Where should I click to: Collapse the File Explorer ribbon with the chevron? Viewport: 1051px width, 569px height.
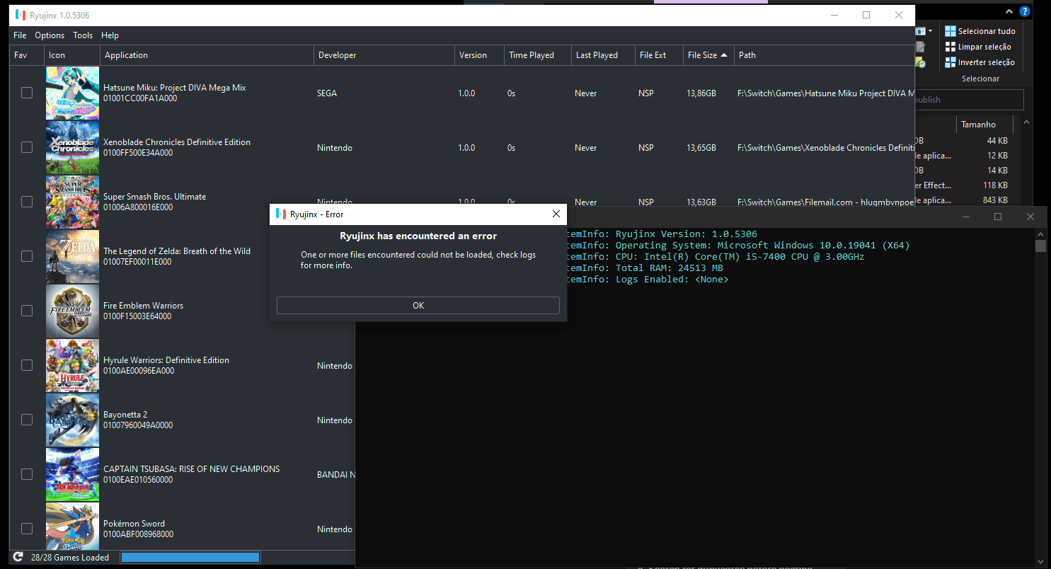[1010, 12]
